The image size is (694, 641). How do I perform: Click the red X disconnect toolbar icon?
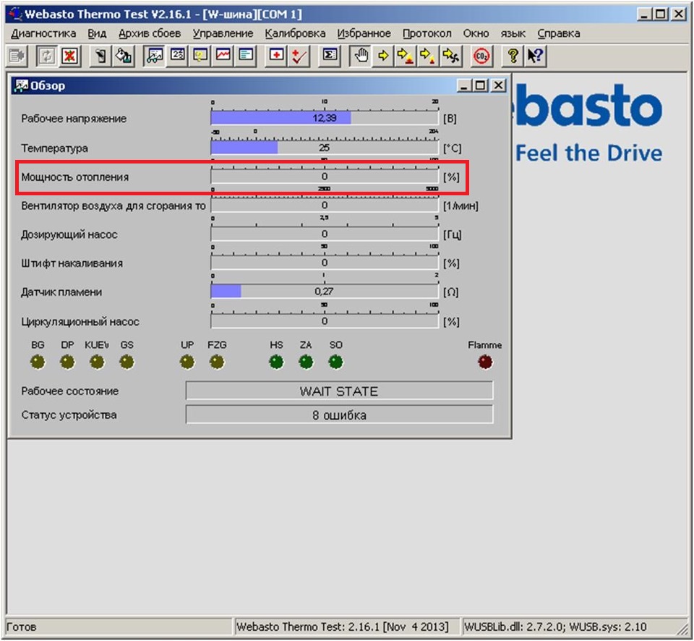[x=69, y=56]
